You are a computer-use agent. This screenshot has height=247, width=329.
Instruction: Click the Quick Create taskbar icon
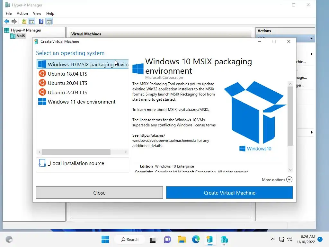click(210, 239)
